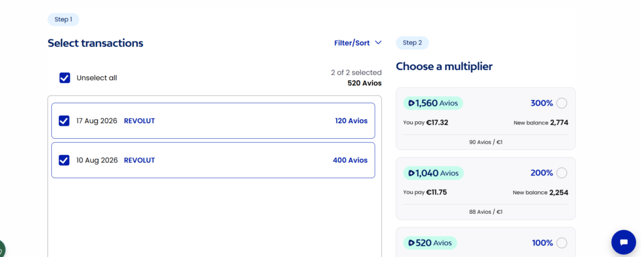Toggle the Unselect all checkbox

coord(64,78)
